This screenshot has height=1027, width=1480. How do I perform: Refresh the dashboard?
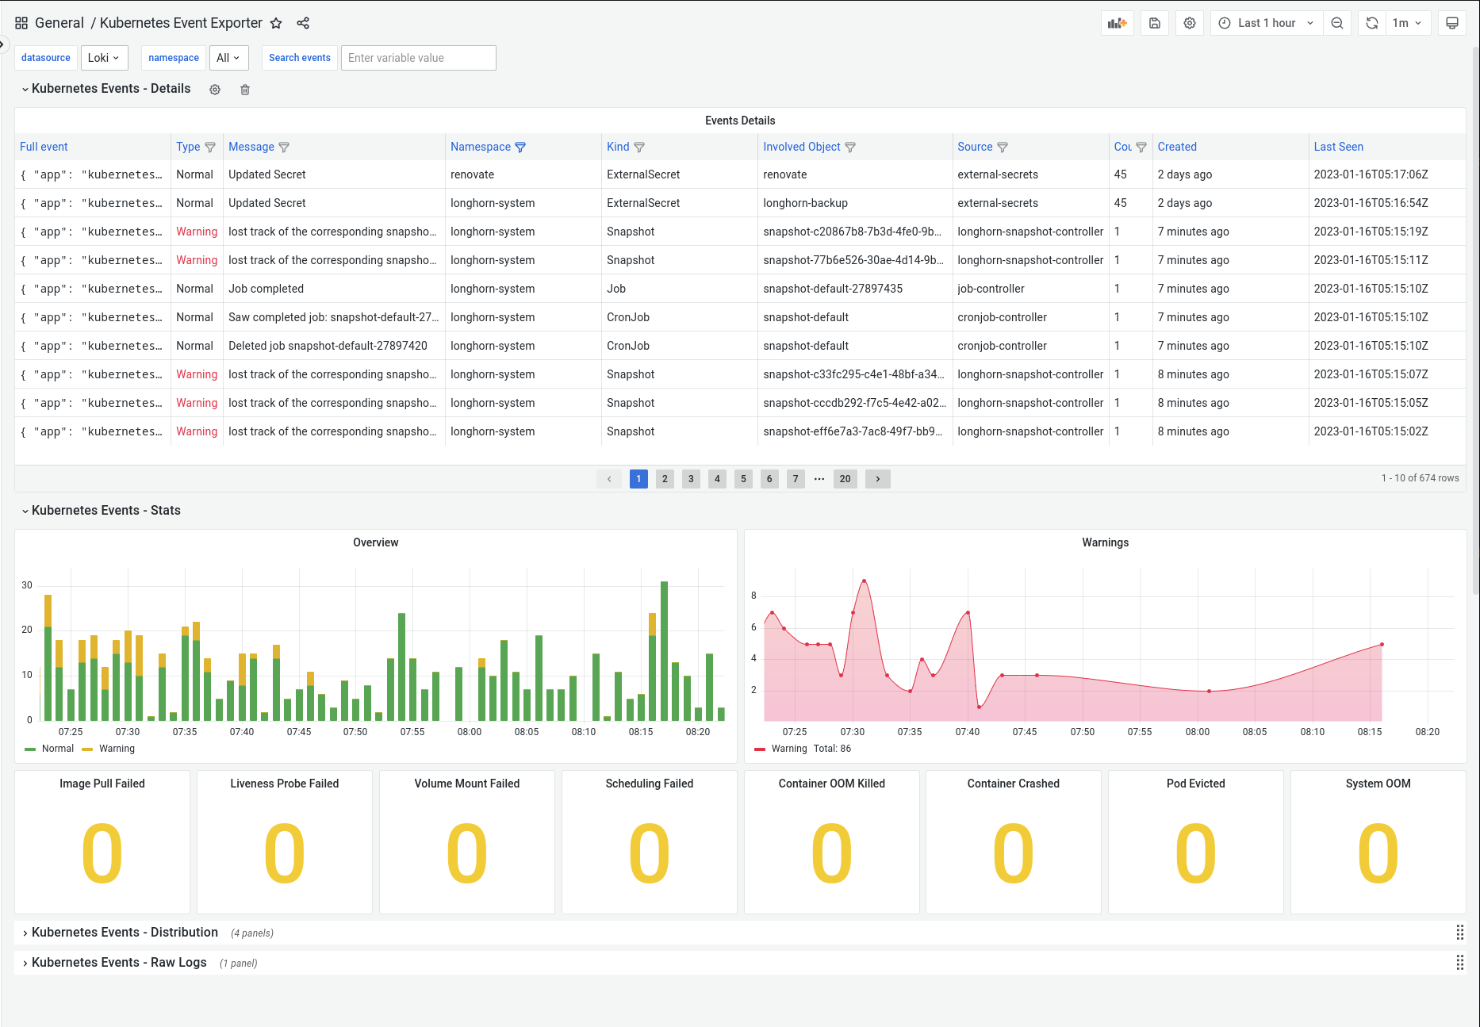click(x=1372, y=23)
